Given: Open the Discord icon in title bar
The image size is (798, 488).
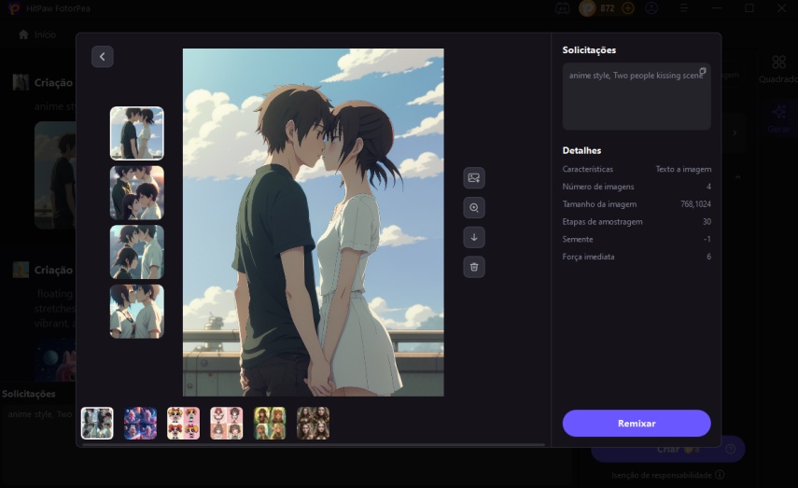Looking at the screenshot, I should pyautogui.click(x=561, y=8).
